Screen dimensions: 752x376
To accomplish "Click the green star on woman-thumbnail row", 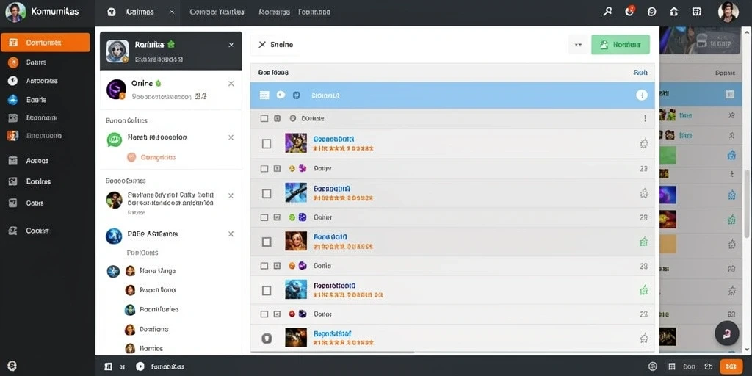I will coord(644,242).
